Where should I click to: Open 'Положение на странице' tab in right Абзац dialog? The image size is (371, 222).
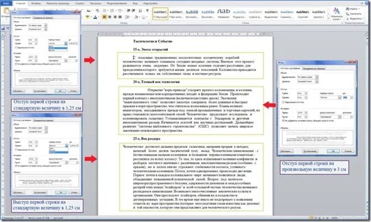point(313,68)
